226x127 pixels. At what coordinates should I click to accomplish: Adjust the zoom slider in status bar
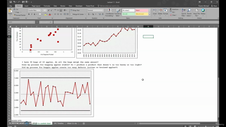(x=206, y=126)
